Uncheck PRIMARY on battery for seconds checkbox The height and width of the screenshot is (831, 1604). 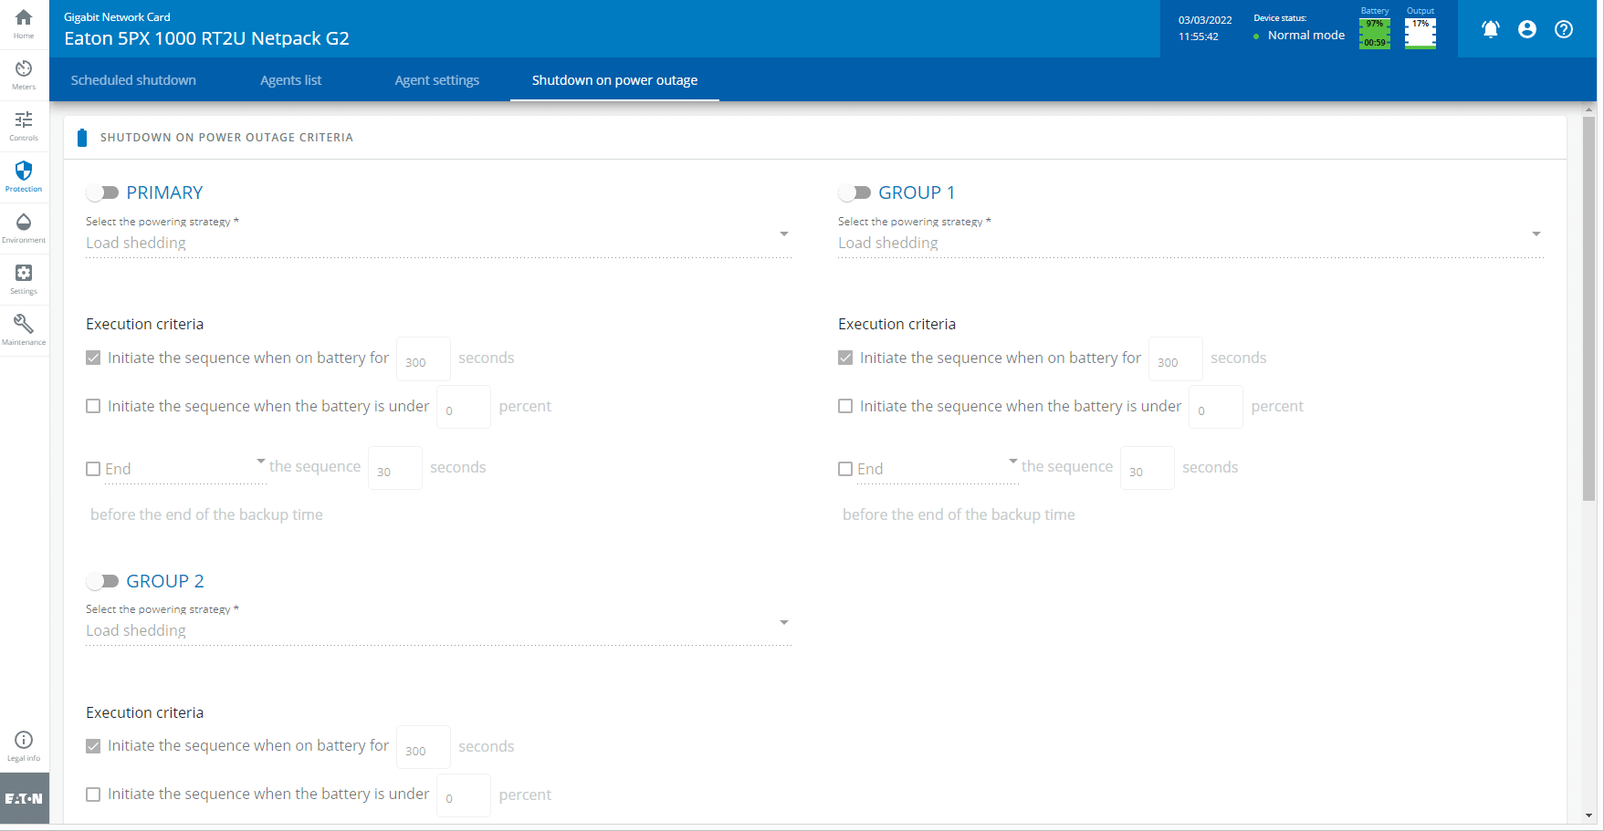click(93, 358)
